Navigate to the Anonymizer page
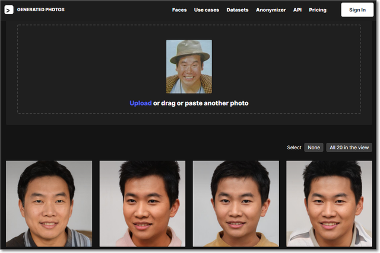The image size is (380, 253). click(271, 10)
